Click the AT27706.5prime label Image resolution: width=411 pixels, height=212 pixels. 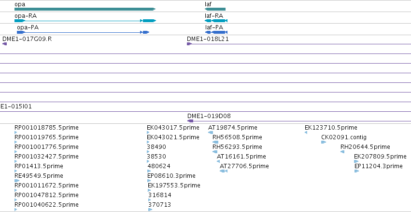(244, 166)
